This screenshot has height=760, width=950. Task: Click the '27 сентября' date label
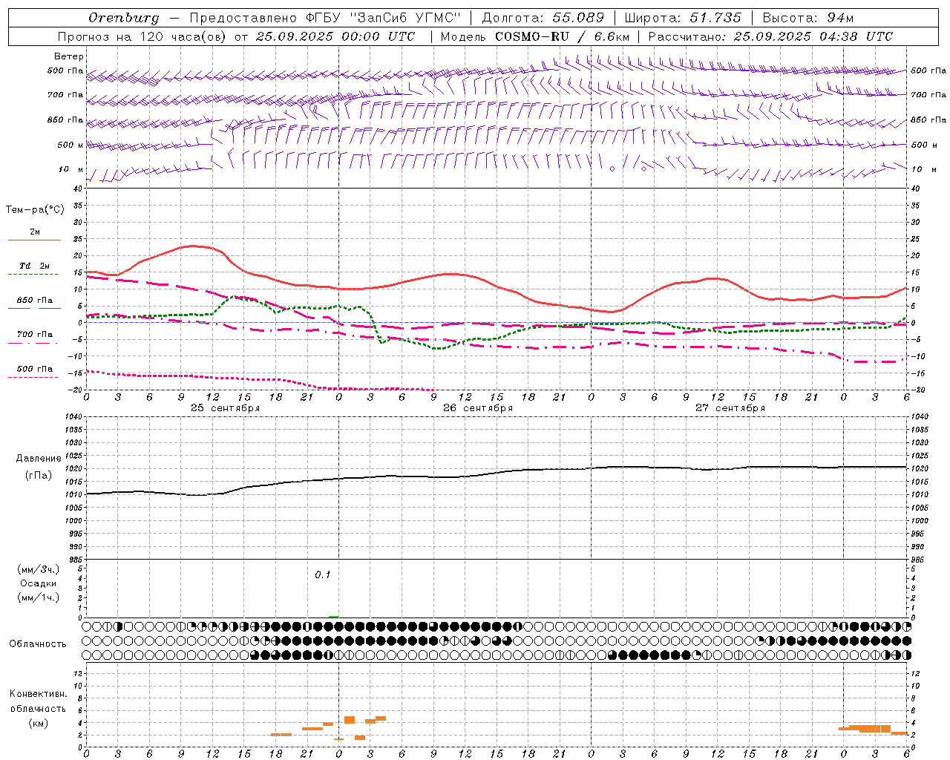730,408
